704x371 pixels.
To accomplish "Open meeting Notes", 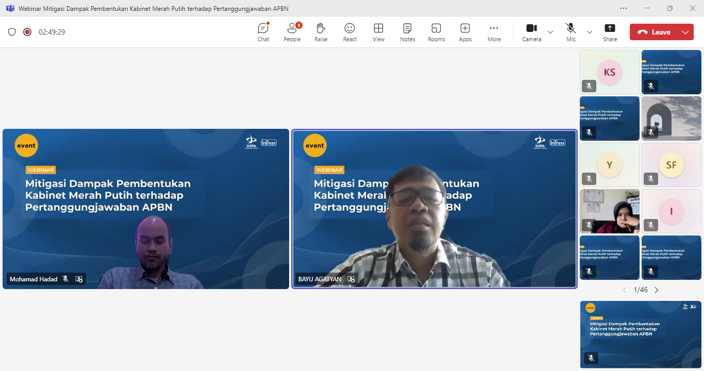I will (408, 32).
